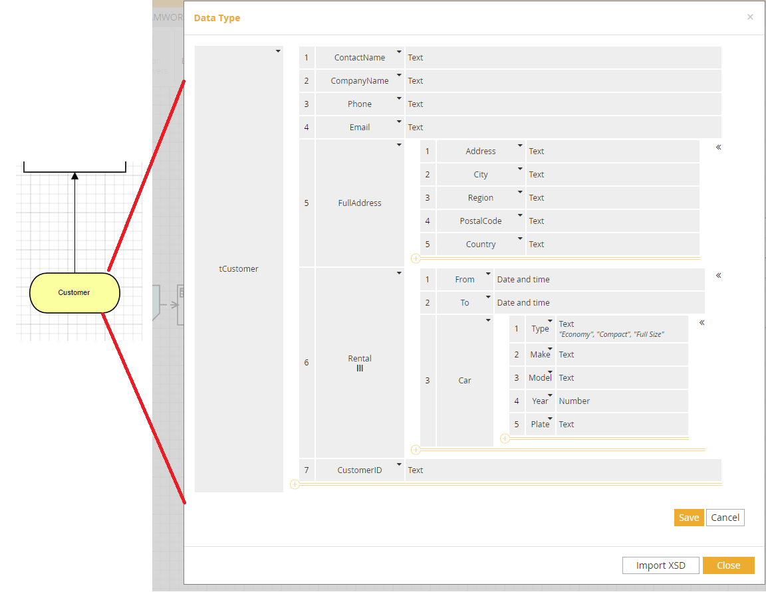Collapse the Car child fields
This screenshot has width=766, height=592.
701,322
